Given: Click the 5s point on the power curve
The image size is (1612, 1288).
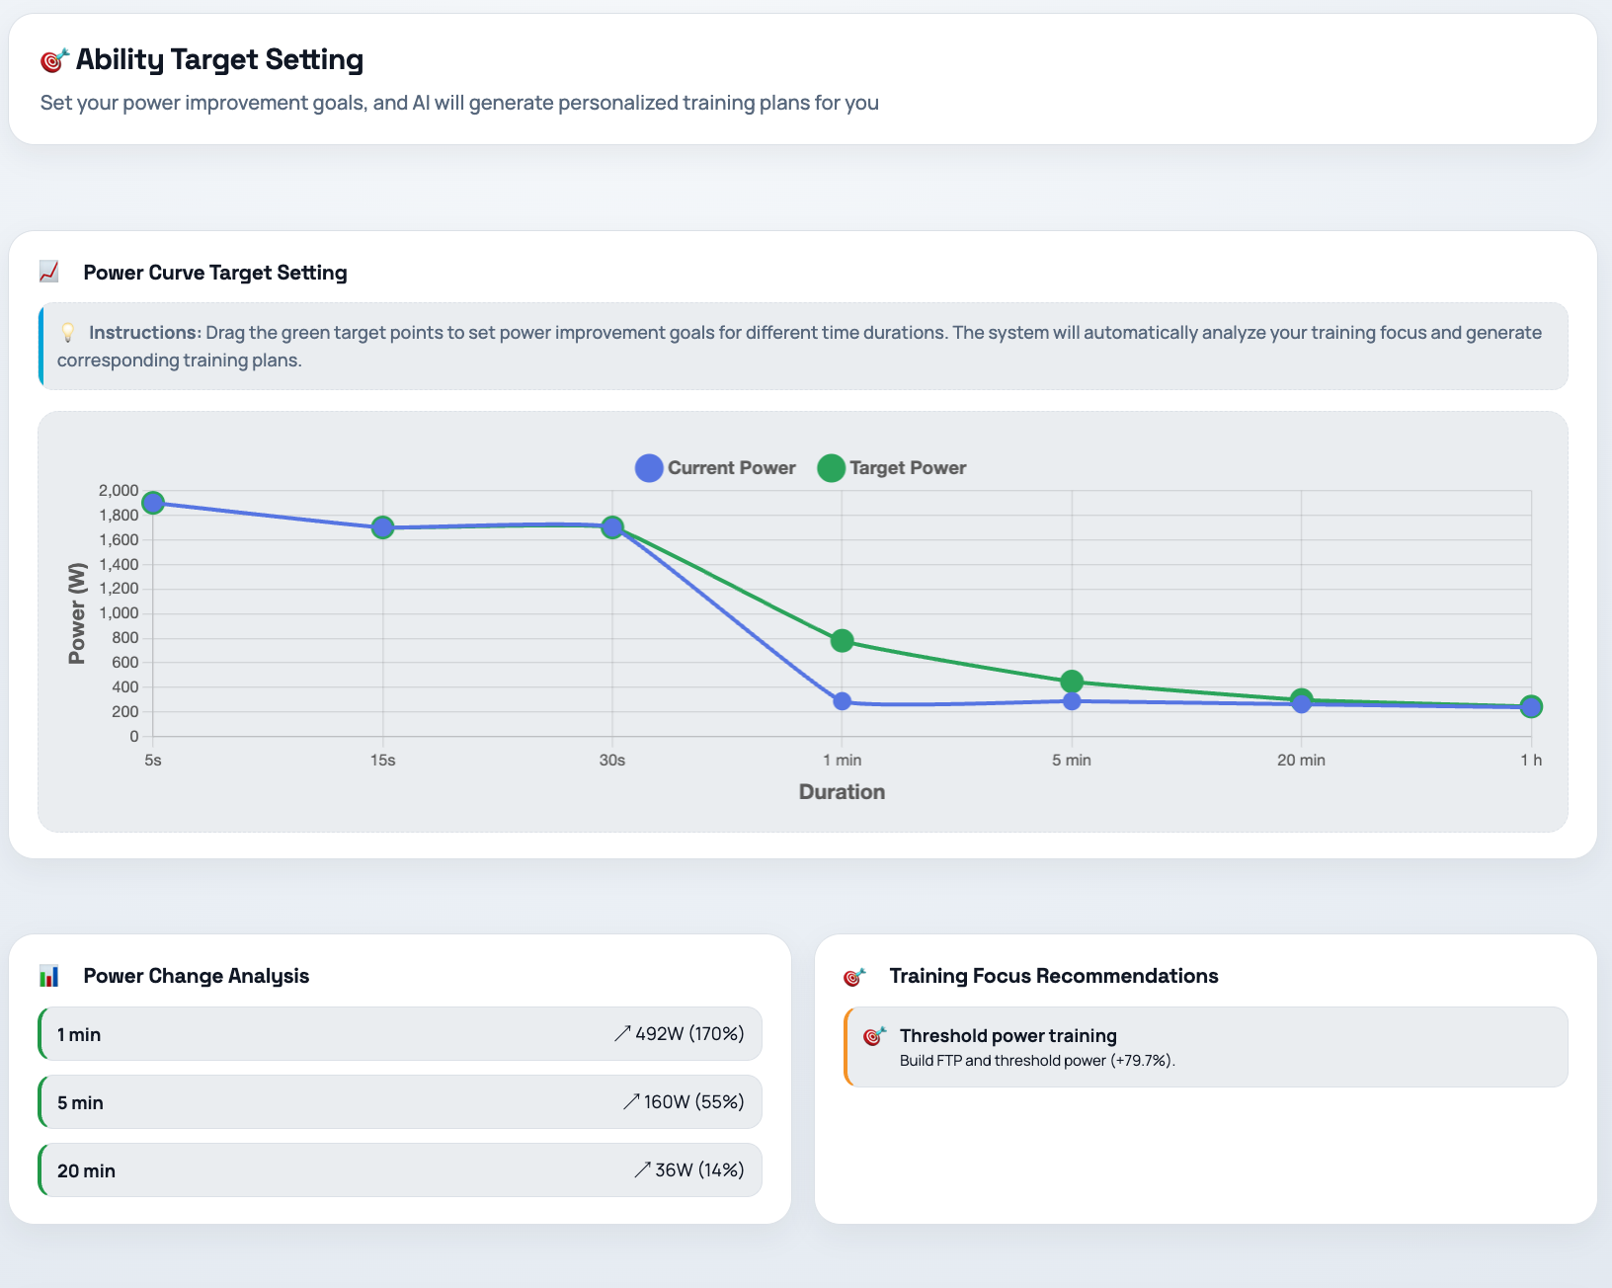Looking at the screenshot, I should click(x=153, y=503).
